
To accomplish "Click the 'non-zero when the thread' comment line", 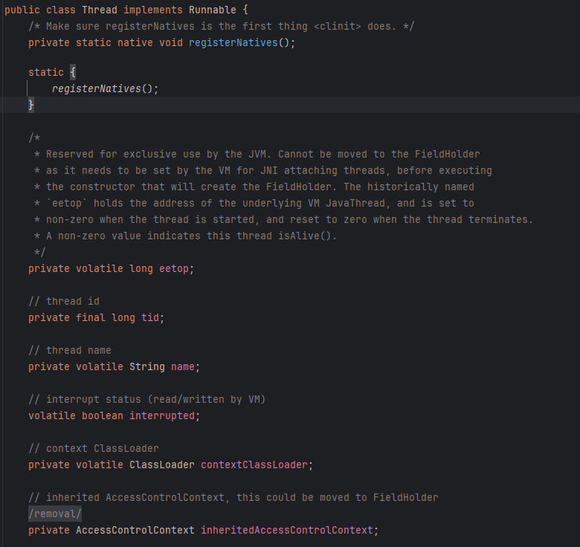I will pos(284,219).
